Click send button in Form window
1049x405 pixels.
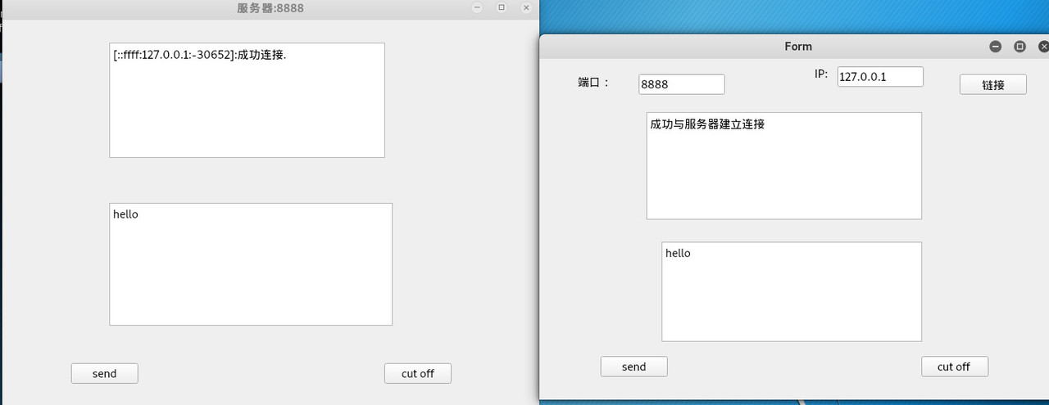(x=633, y=367)
